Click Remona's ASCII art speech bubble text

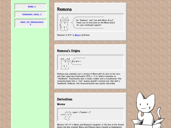tap(95, 23)
